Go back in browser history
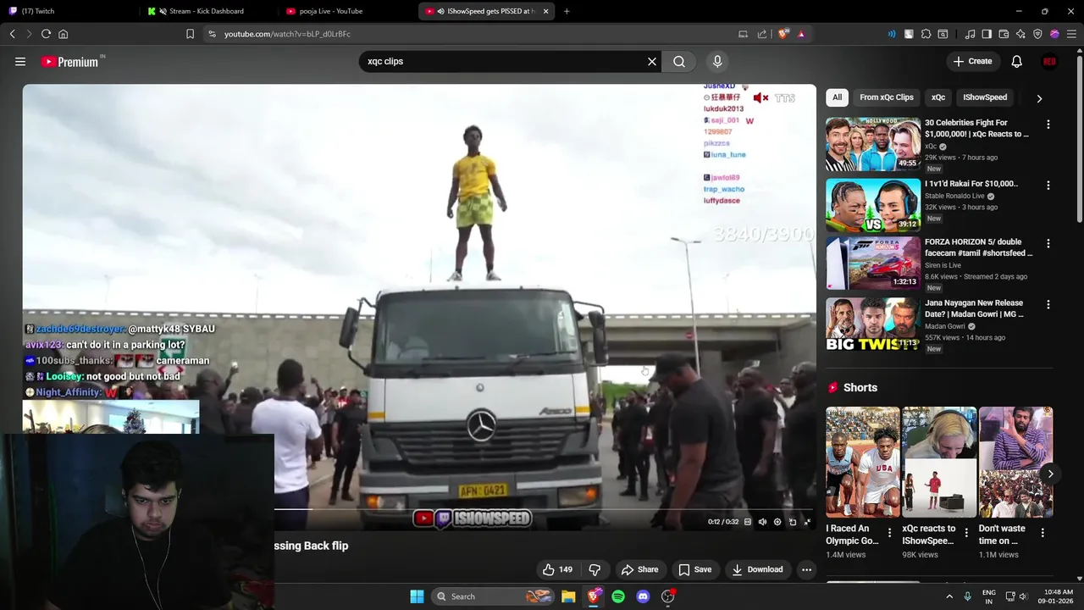 (13, 34)
